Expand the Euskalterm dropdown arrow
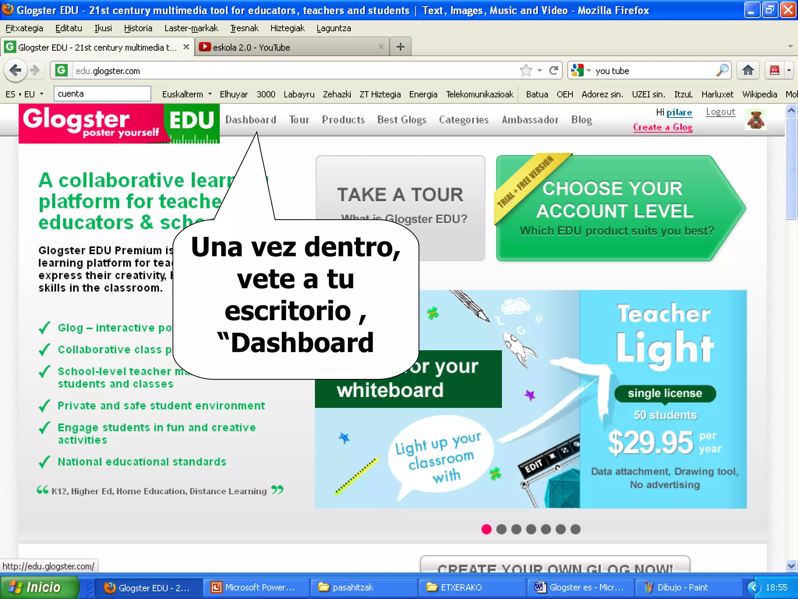The height and width of the screenshot is (599, 798). (210, 94)
